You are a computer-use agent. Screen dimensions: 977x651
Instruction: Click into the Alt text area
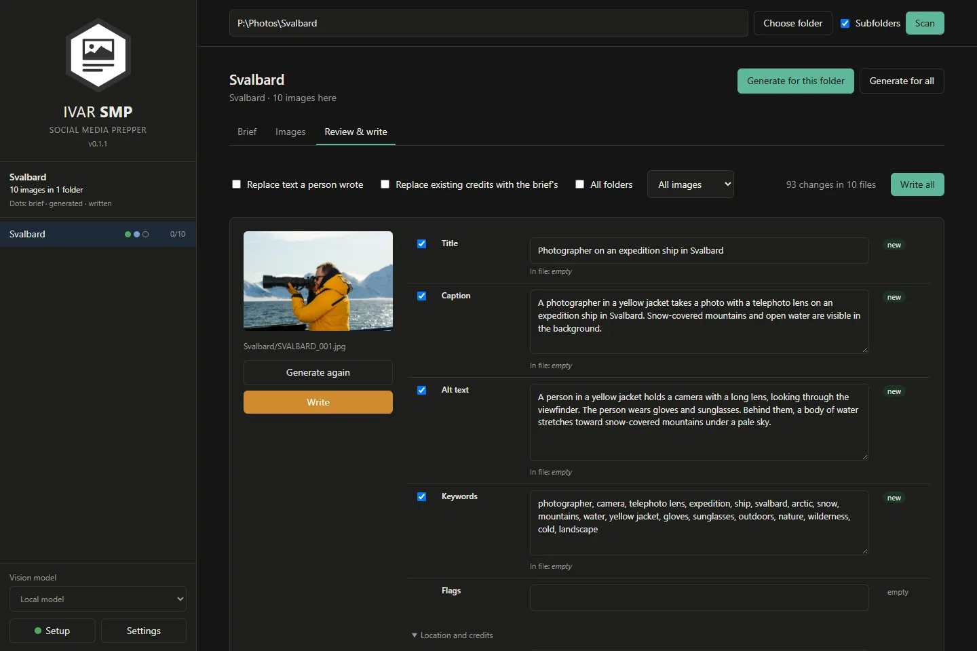coord(699,422)
